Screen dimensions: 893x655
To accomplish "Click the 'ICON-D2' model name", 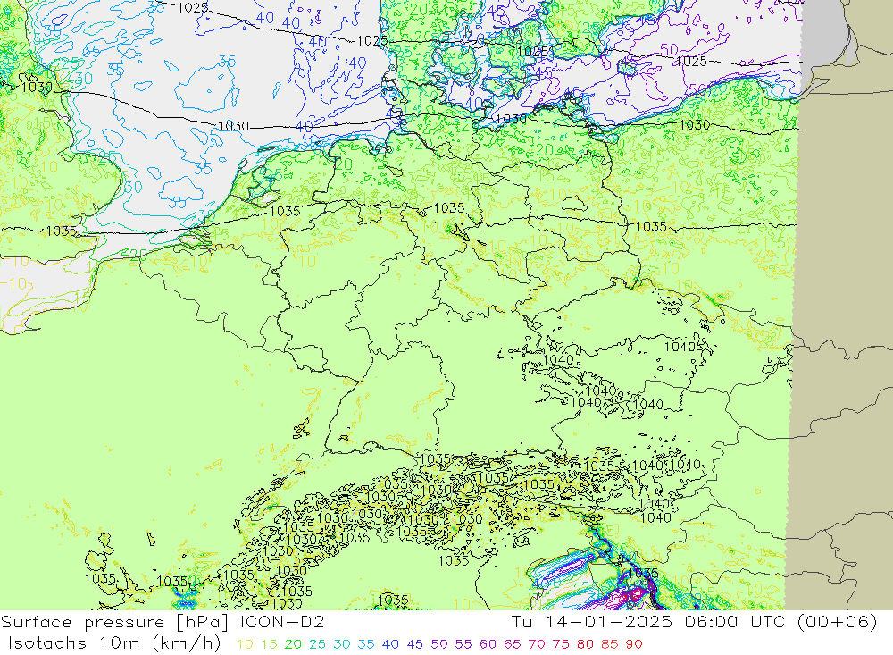I will 282,622.
